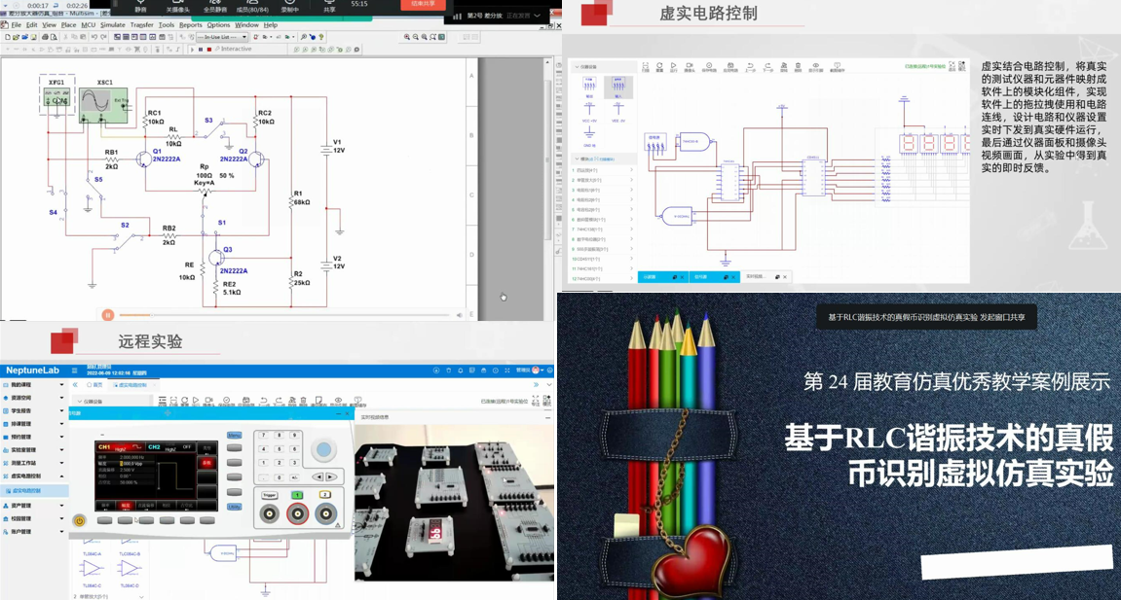Toggle channel 1 output green button

297,495
